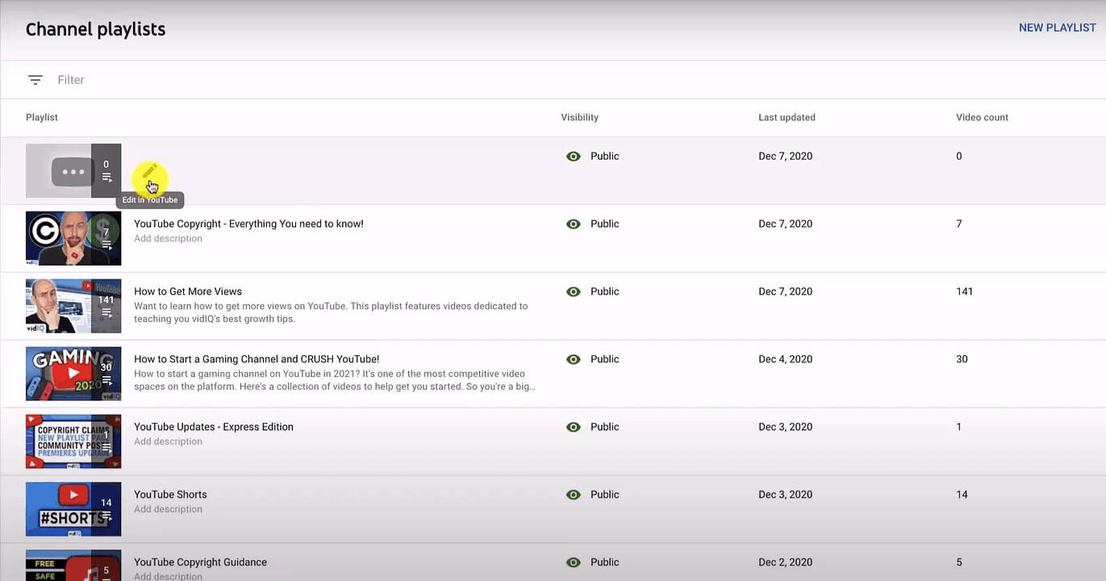Image resolution: width=1106 pixels, height=581 pixels.
Task: Click the filter lines icon
Action: click(35, 80)
